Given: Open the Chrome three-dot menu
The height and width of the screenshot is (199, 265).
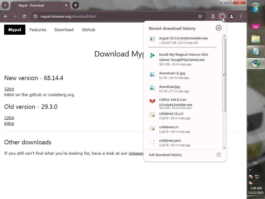Looking at the screenshot, I should pos(241,16).
